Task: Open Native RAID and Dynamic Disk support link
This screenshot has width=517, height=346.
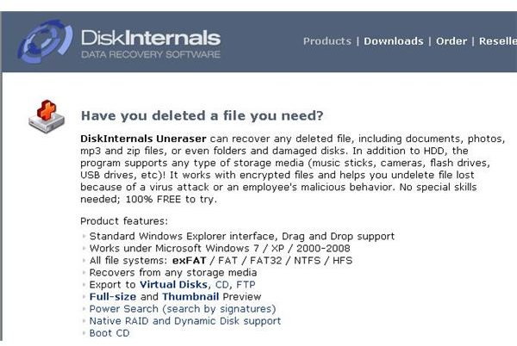Action: click(185, 321)
